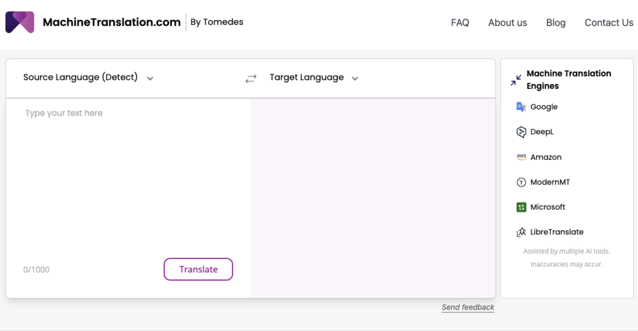Focus the Type your text here field

pyautogui.click(x=128, y=177)
